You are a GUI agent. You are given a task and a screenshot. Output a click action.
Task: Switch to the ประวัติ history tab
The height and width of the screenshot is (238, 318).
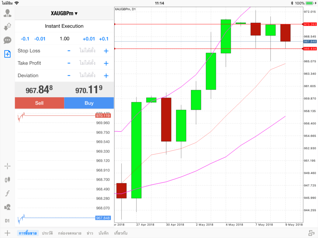pos(47,233)
